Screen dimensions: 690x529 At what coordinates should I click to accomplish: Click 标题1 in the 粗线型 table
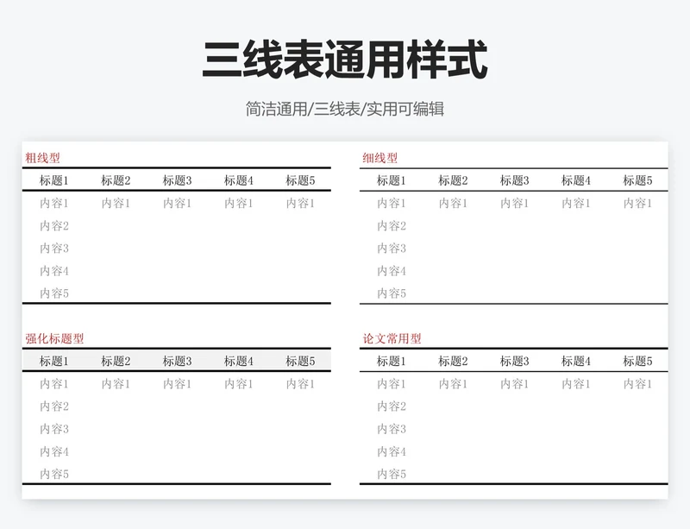point(54,180)
